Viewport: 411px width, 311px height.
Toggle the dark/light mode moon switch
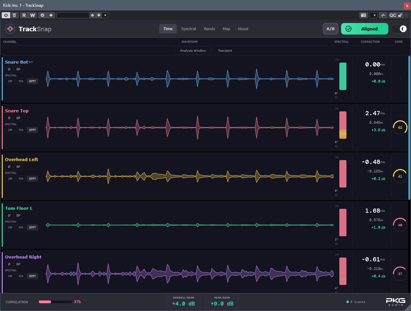click(399, 29)
